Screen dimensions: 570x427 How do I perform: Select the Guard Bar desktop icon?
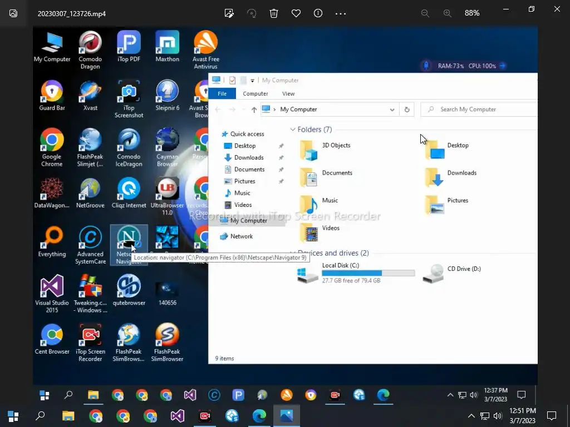(x=52, y=96)
